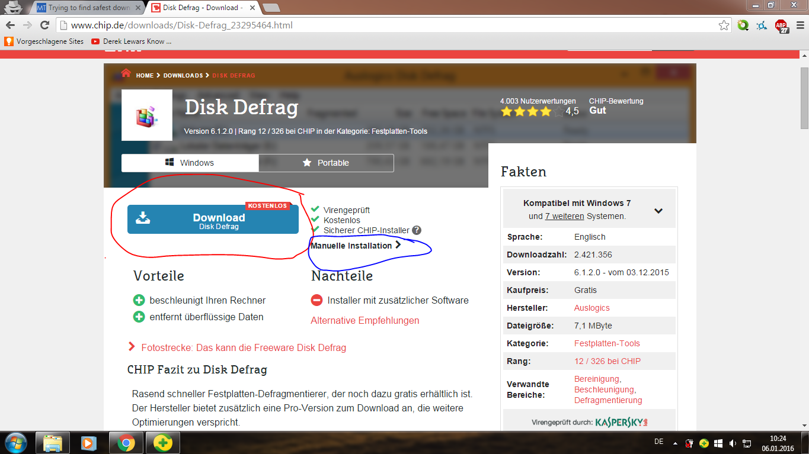
Task: Open the Alternative Empfehlungen link
Action: pos(365,320)
